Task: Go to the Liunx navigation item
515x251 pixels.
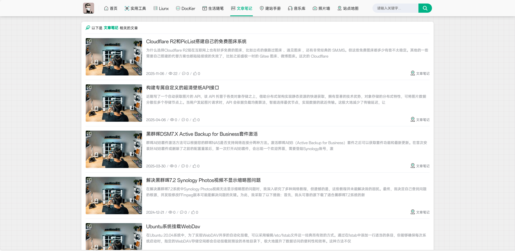Action: click(161, 8)
